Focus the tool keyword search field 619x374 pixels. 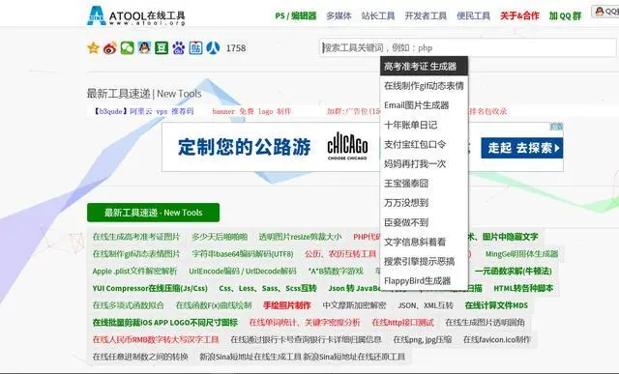(x=468, y=47)
